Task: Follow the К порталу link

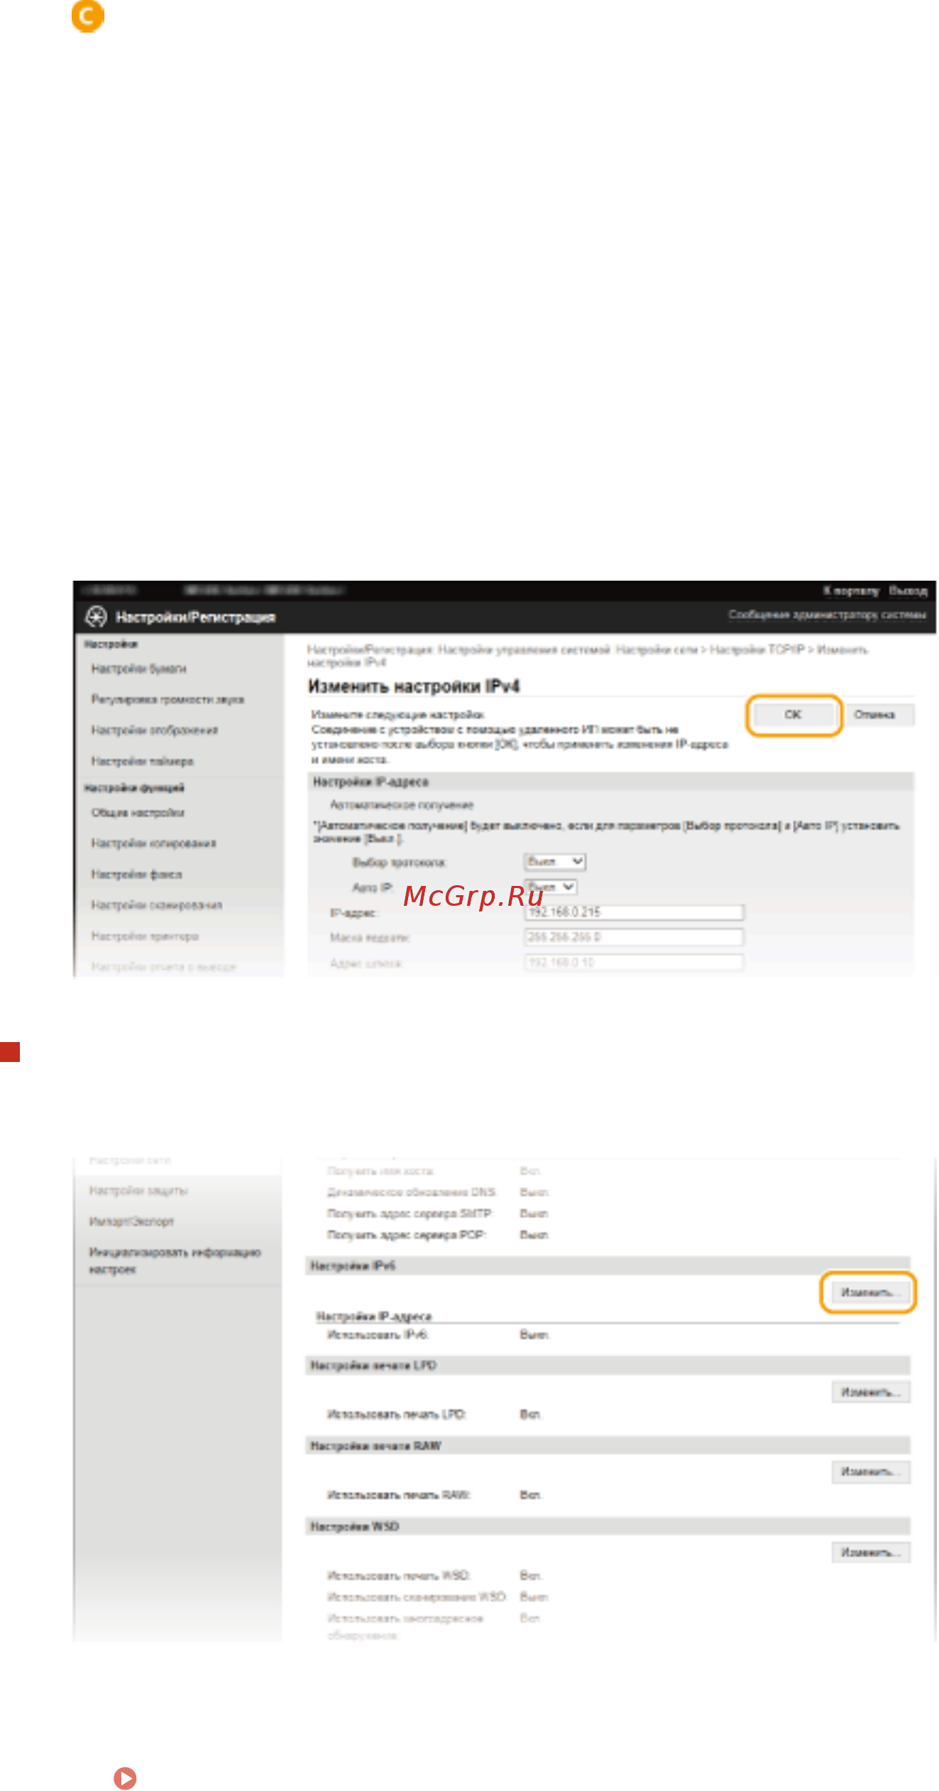Action: point(850,591)
